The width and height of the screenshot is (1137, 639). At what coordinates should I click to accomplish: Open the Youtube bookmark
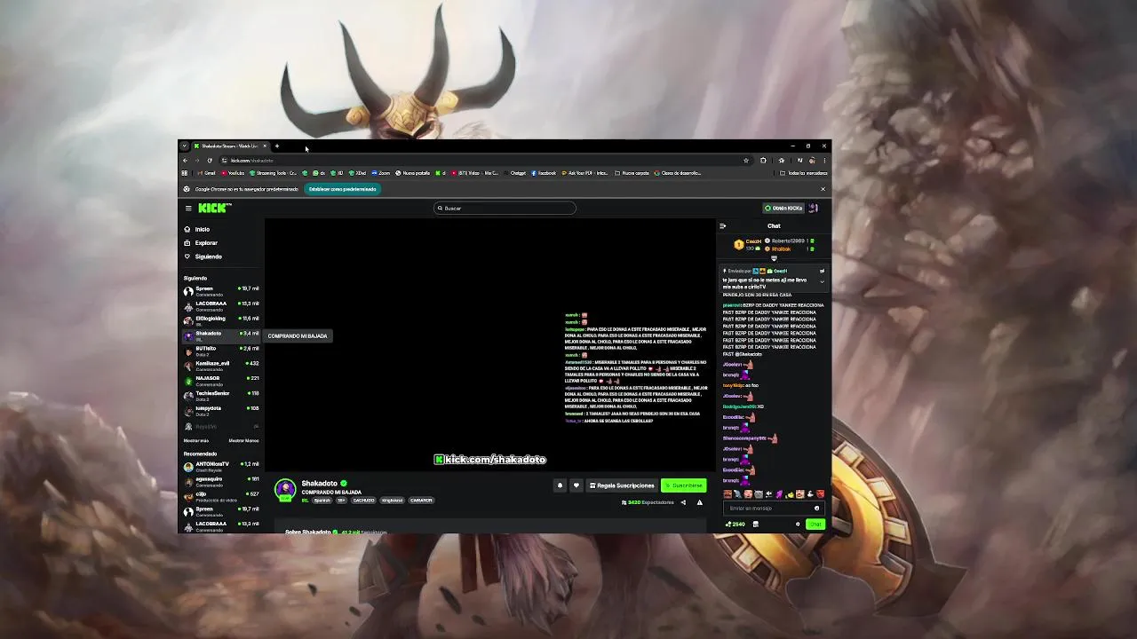click(x=233, y=173)
